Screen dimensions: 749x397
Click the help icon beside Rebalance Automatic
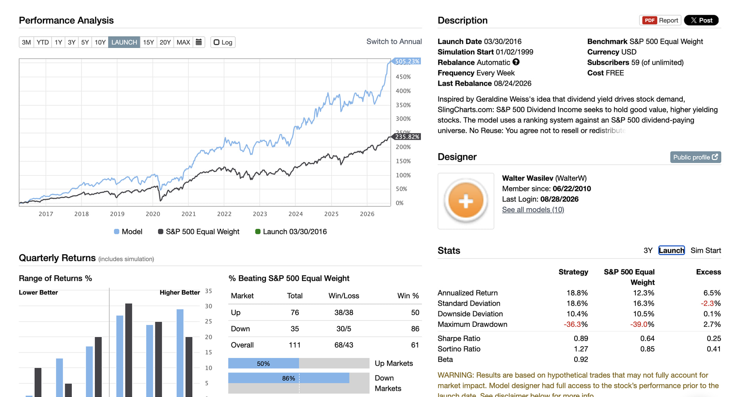click(x=516, y=62)
